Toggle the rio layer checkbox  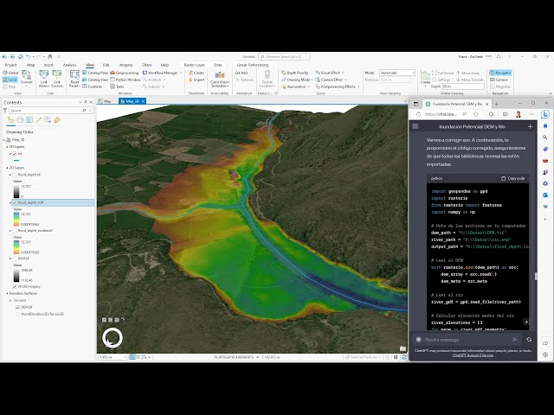click(x=15, y=154)
